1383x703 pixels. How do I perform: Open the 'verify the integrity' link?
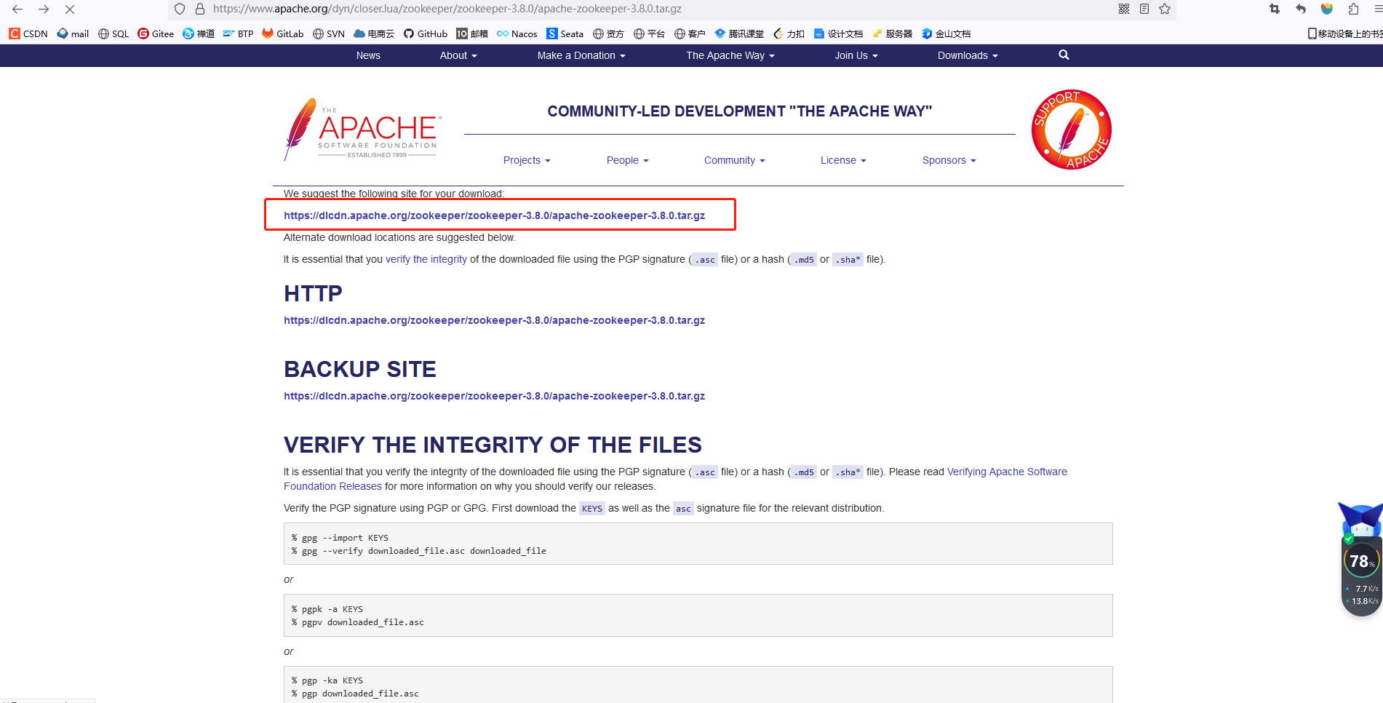[426, 259]
